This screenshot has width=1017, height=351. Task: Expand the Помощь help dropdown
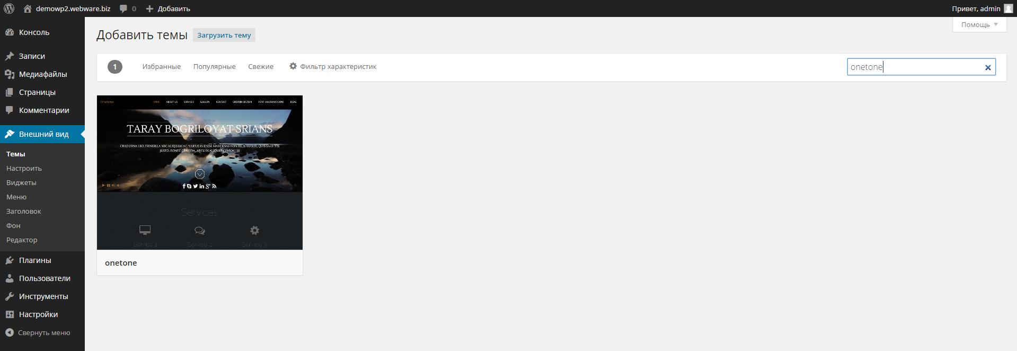click(979, 24)
